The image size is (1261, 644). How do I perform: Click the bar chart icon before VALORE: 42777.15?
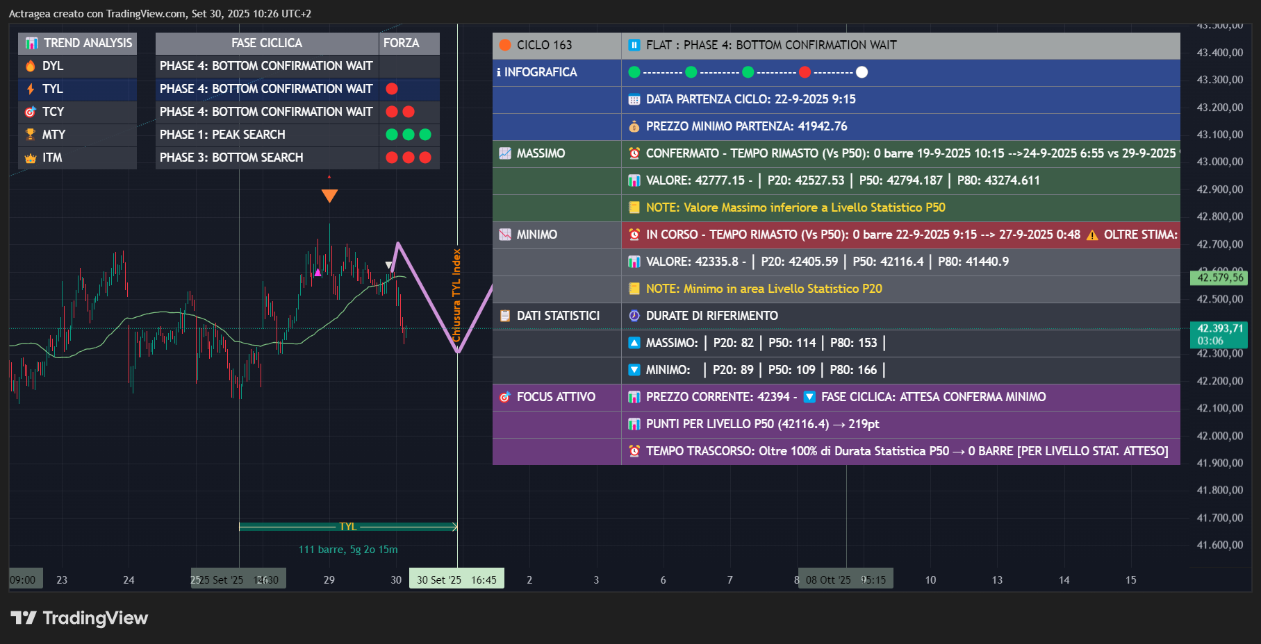click(x=634, y=180)
